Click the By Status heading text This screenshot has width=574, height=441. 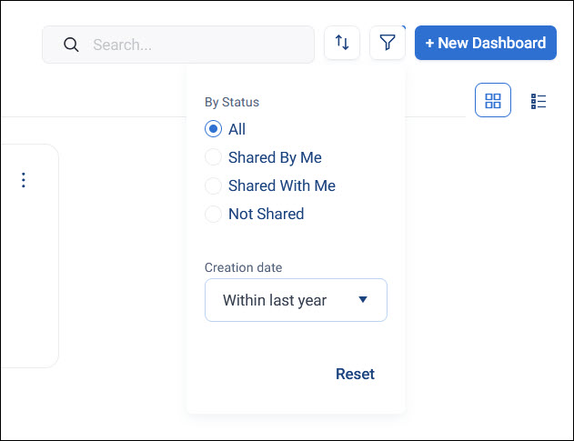(x=232, y=102)
